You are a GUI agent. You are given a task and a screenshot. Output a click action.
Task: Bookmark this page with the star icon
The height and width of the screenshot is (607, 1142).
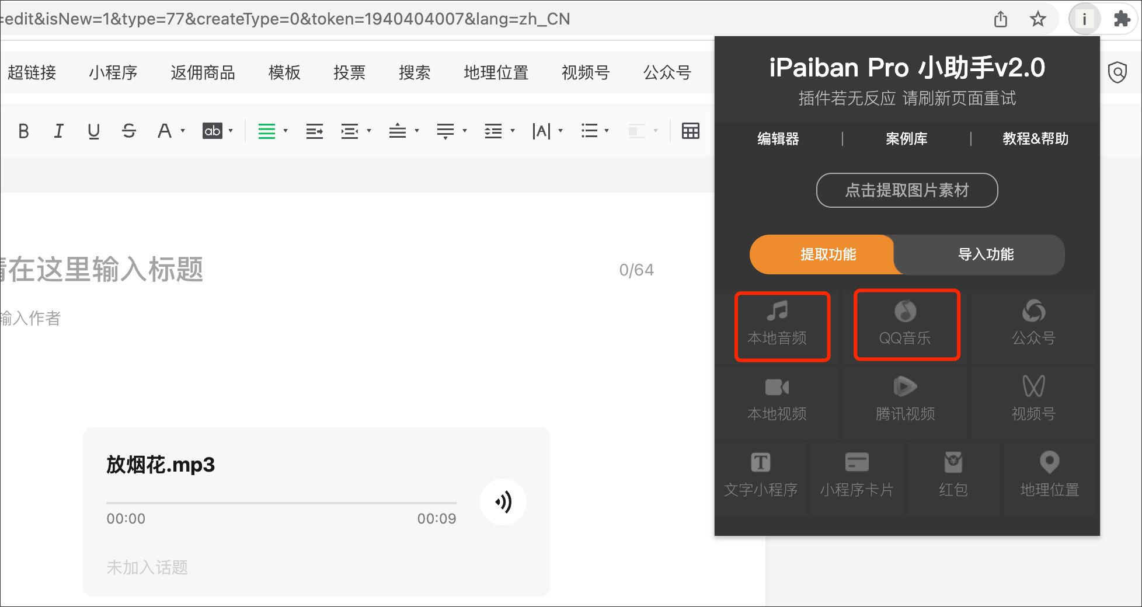[x=1037, y=19]
